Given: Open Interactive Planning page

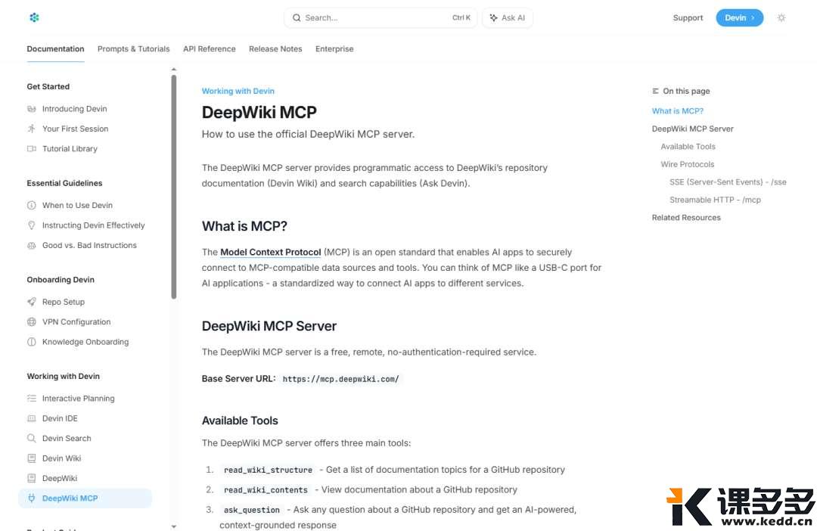Looking at the screenshot, I should [x=79, y=398].
